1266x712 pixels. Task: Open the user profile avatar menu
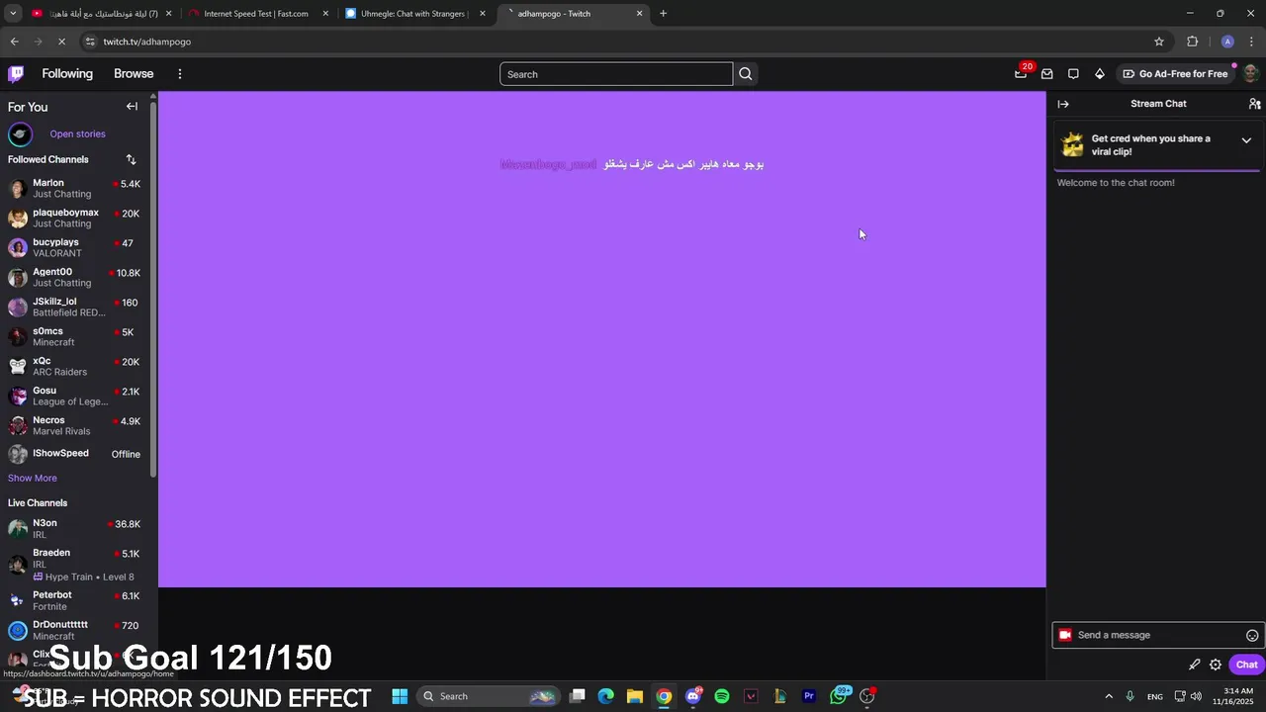1250,73
